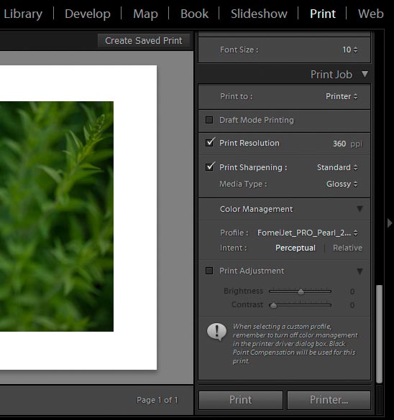Open the Media Type Glossy dropdown
This screenshot has width=394, height=420.
(x=342, y=184)
